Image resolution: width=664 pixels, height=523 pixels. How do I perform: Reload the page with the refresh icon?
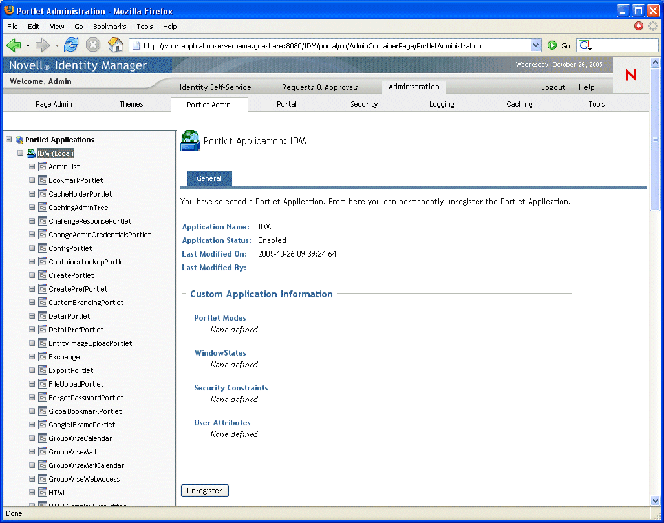(x=71, y=45)
